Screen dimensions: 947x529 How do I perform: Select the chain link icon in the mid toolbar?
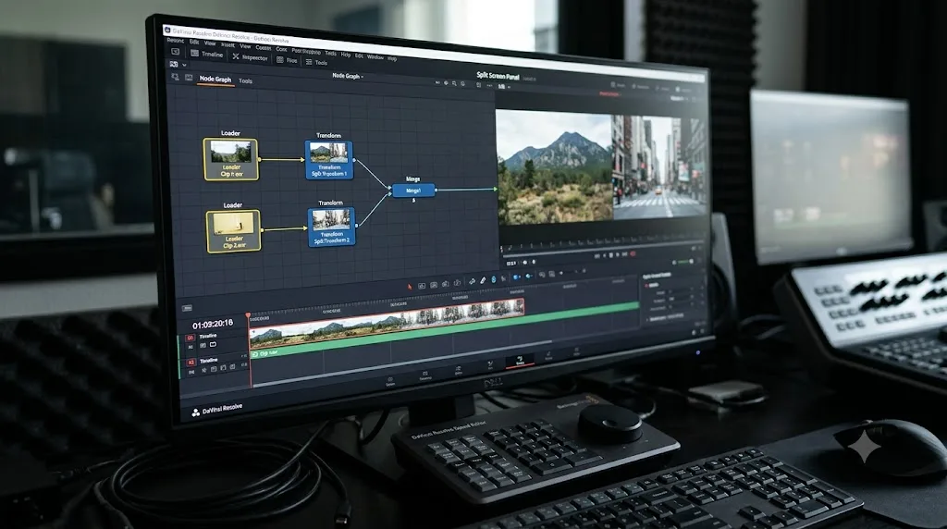pos(473,281)
